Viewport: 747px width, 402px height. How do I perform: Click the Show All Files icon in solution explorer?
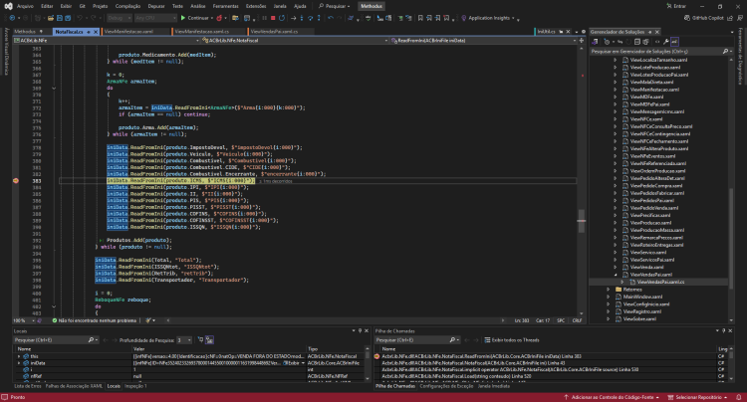pyautogui.click(x=645, y=42)
